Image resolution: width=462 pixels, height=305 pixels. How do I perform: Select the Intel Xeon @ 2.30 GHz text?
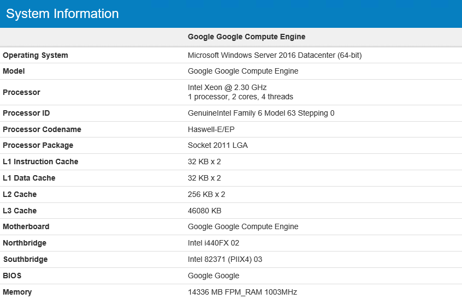[227, 87]
